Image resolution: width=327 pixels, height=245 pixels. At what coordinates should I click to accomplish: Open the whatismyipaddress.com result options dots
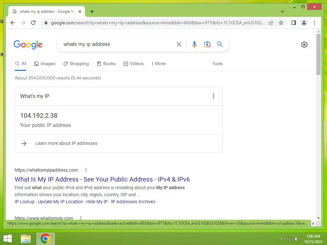(86, 170)
